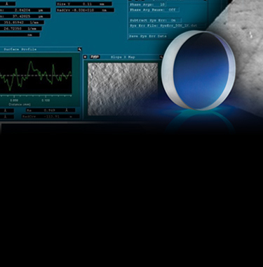This screenshot has width=263, height=267.
Task: Toggle the Subtract Sys Err On control
Action: pyautogui.click(x=155, y=20)
